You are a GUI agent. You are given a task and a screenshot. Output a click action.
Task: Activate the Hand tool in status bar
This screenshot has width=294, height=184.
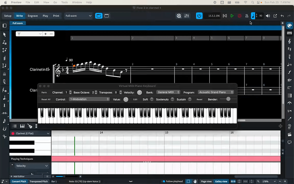(x=195, y=181)
